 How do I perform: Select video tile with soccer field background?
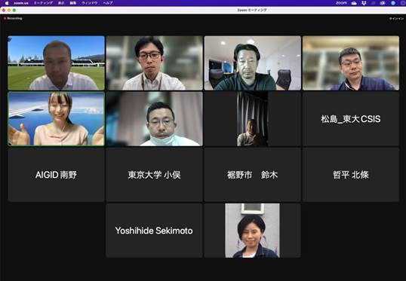click(x=56, y=63)
